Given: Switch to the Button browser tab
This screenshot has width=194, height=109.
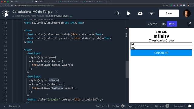Looking at the screenshot, I should (40, 2).
